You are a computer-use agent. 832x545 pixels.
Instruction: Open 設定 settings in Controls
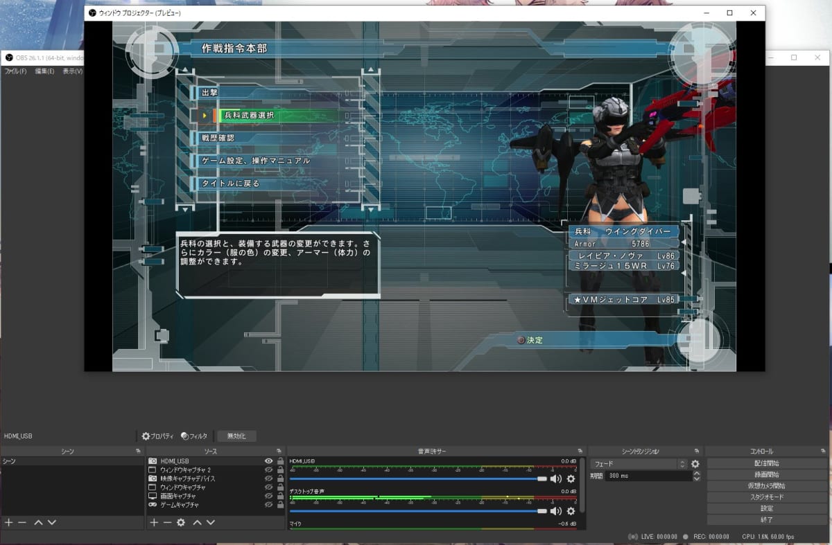point(767,508)
